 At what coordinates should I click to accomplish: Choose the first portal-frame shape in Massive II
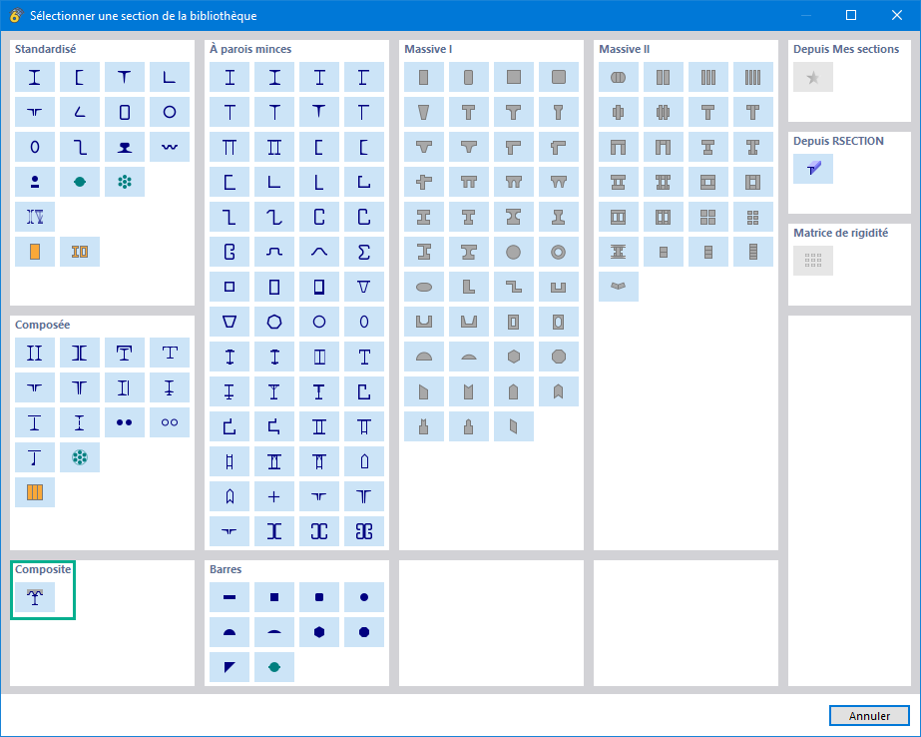618,147
